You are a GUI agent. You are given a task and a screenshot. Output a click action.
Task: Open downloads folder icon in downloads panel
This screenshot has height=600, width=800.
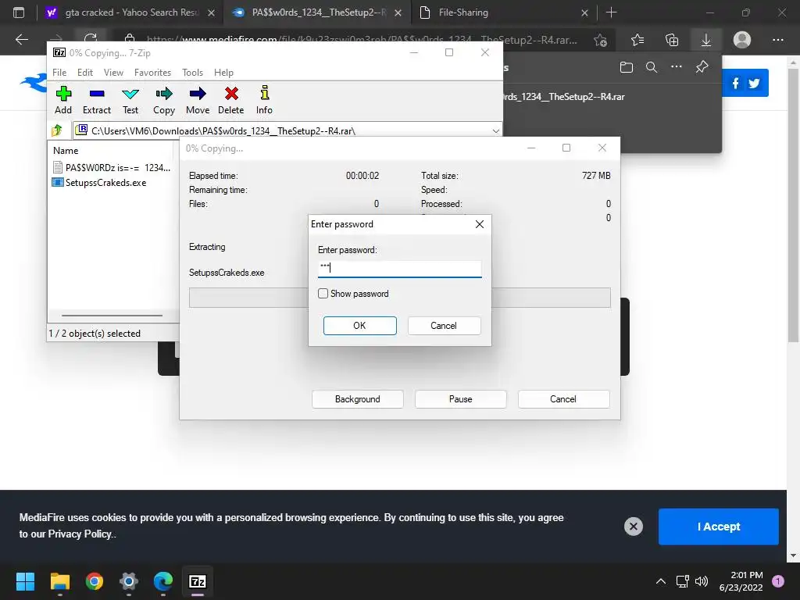pyautogui.click(x=627, y=67)
